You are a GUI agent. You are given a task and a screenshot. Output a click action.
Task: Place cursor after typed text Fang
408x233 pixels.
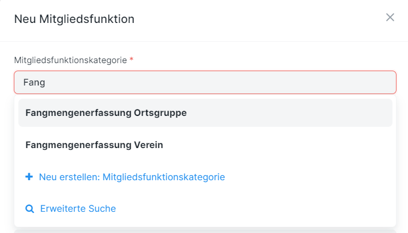click(x=46, y=83)
